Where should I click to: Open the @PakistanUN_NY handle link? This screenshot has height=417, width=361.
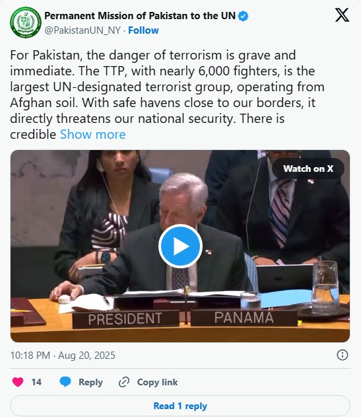click(82, 30)
